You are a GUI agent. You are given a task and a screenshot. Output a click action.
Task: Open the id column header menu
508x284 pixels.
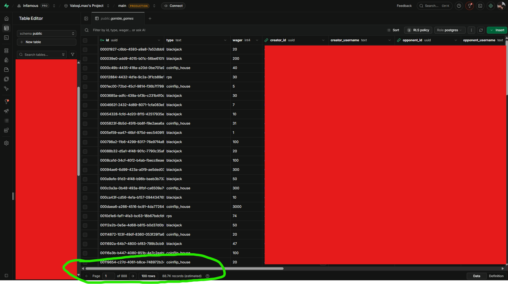[159, 40]
